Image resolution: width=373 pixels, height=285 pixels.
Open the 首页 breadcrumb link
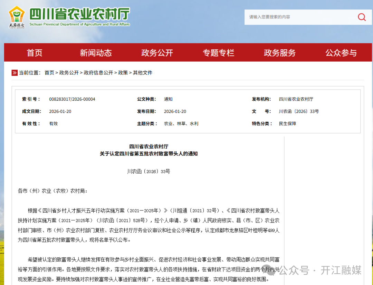coord(49,73)
